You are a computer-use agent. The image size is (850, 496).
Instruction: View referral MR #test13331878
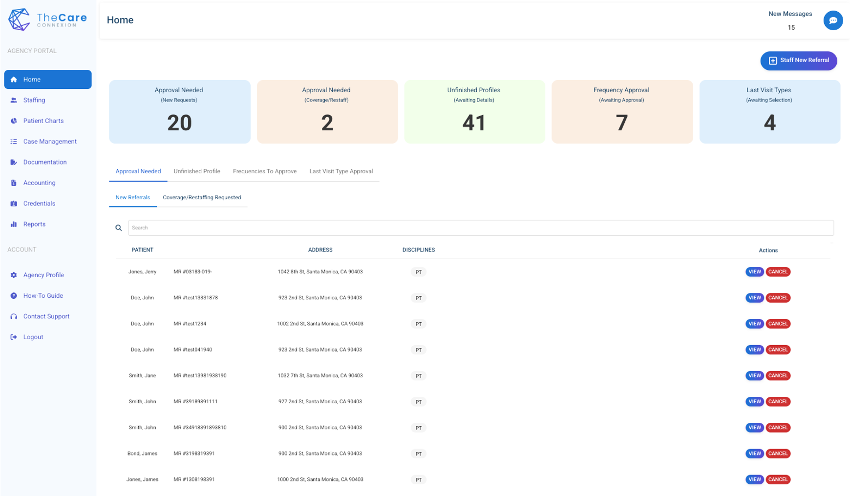[754, 298]
